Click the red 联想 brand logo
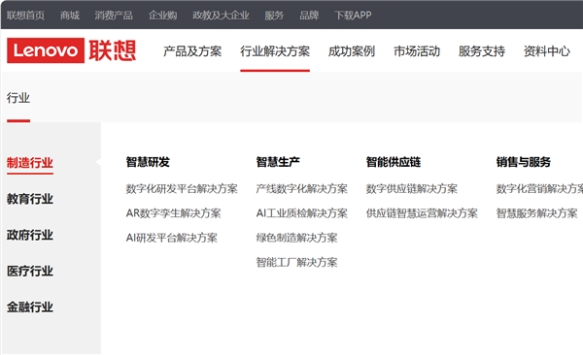 tap(113, 50)
